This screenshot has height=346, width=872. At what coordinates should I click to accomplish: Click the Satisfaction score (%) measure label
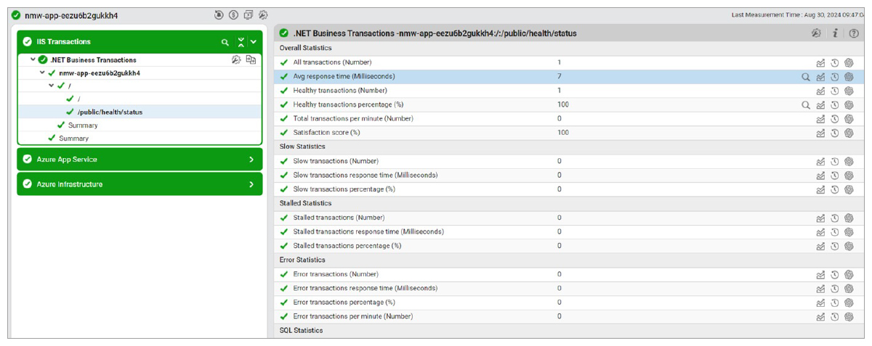pyautogui.click(x=327, y=133)
